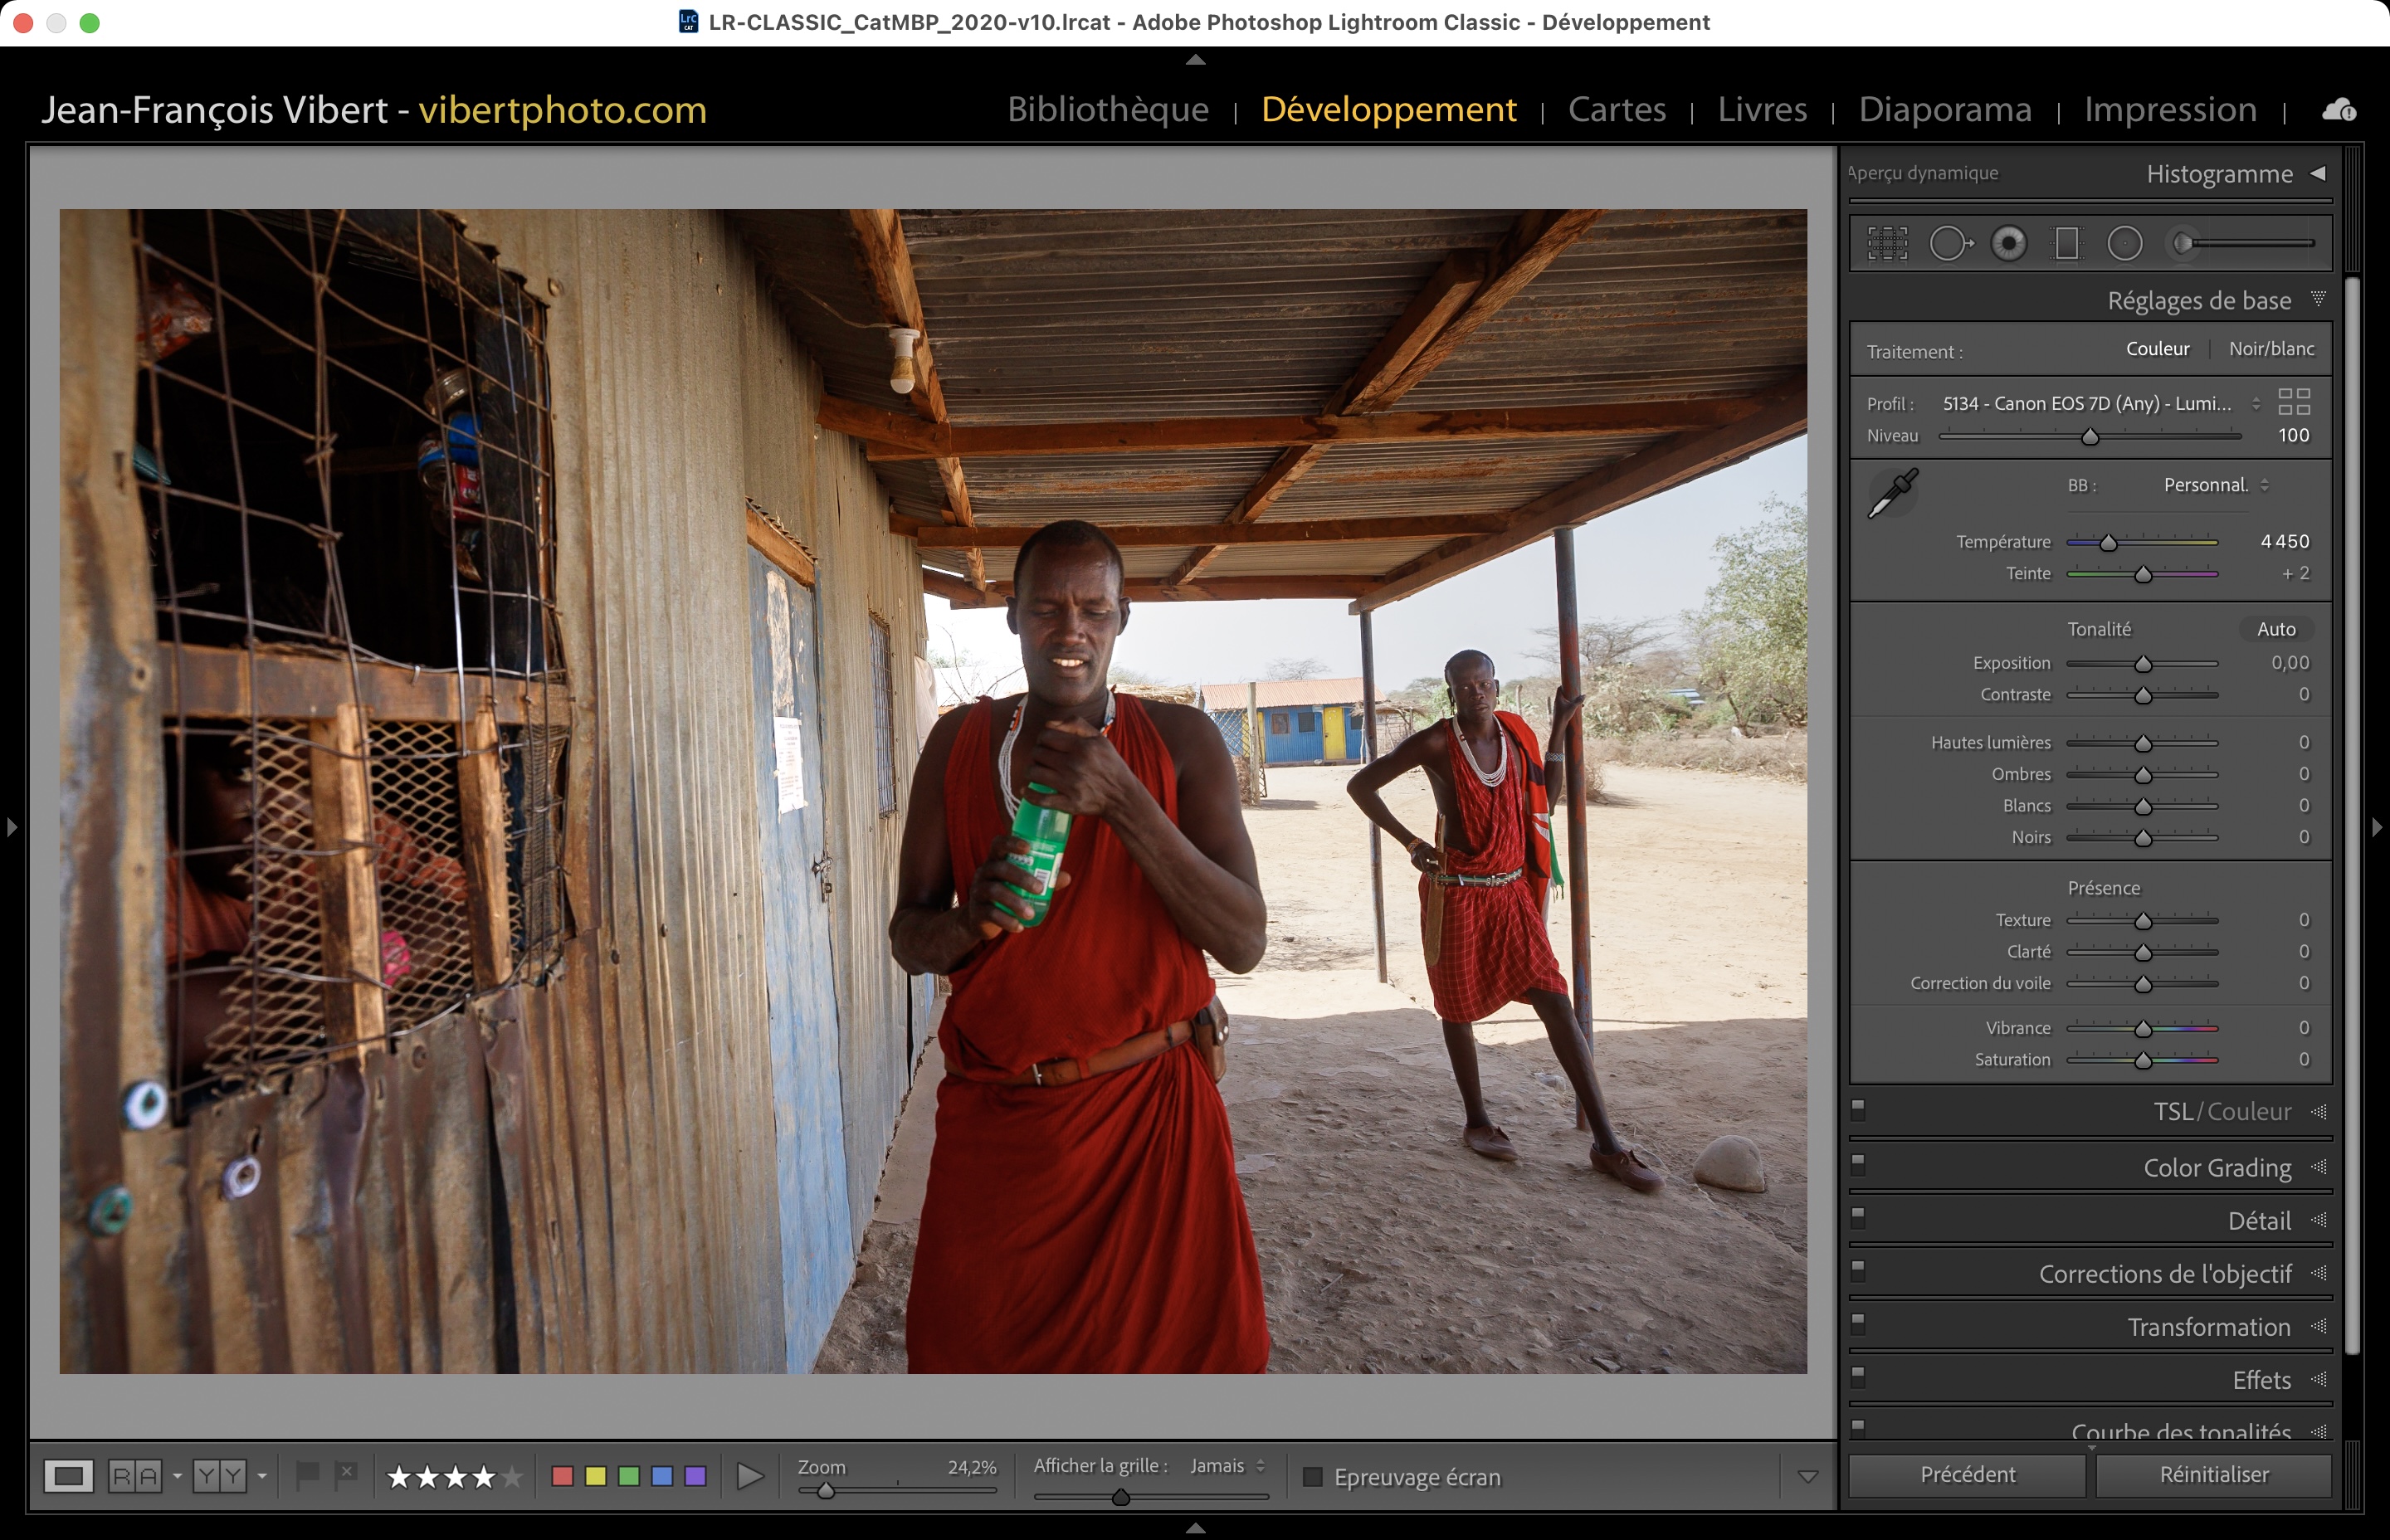Viewport: 2390px width, 1540px height.
Task: Expand the Détail panel
Action: point(2258,1221)
